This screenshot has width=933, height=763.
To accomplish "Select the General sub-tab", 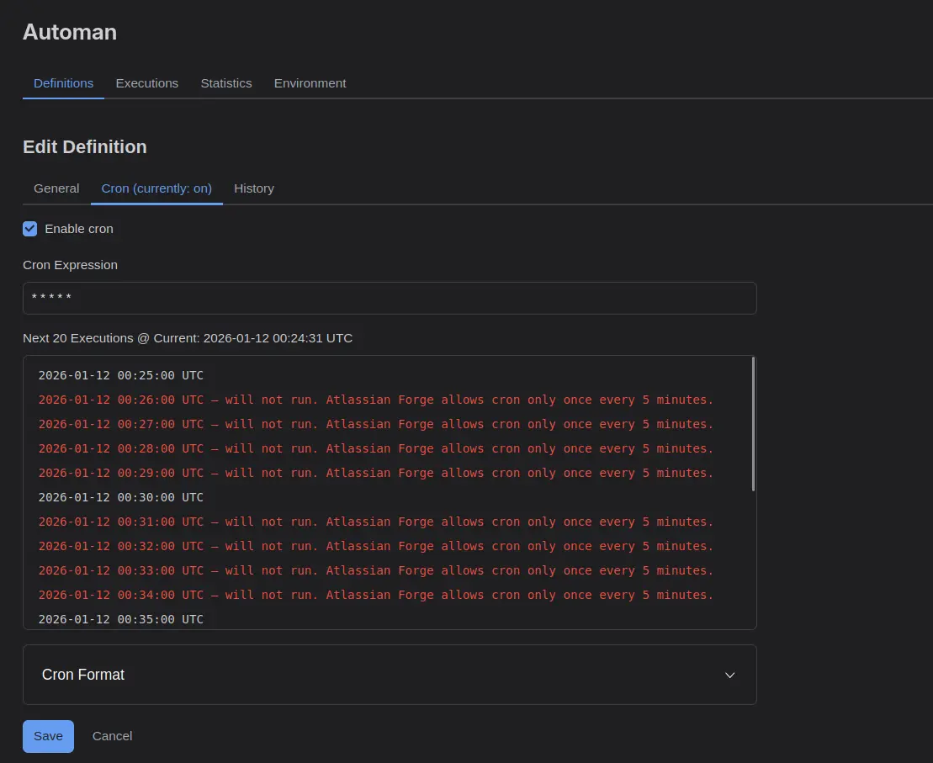I will 56,188.
